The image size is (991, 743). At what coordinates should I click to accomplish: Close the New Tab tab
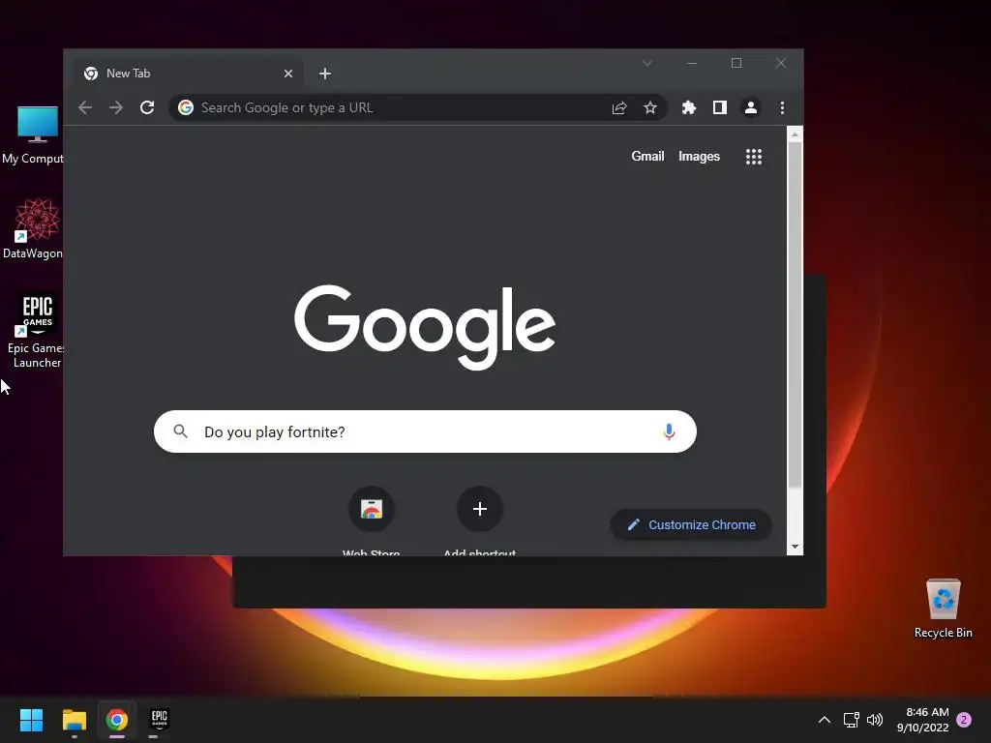pos(288,74)
